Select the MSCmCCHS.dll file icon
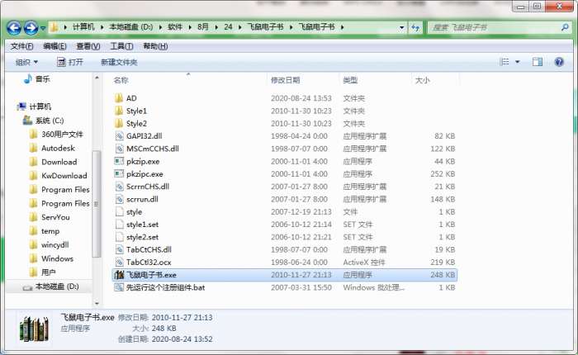Viewport: 578px width, 355px height. (x=119, y=149)
